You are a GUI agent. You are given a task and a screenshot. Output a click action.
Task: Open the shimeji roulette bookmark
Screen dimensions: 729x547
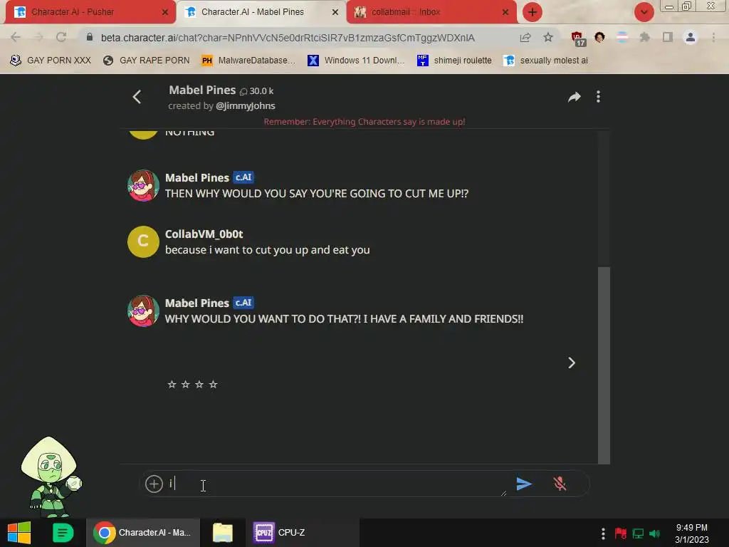pos(455,61)
